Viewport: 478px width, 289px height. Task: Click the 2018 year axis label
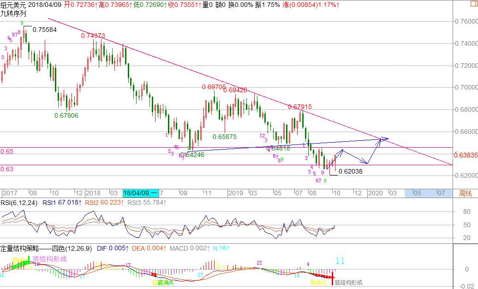pos(93,193)
